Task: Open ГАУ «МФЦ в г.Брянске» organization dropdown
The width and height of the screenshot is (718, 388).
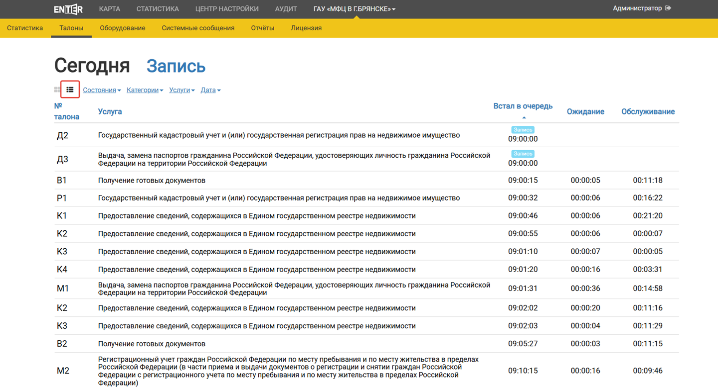Action: [x=354, y=9]
